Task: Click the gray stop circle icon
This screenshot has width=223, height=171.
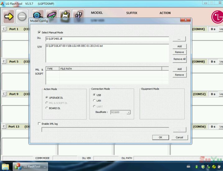Action: click(22, 16)
